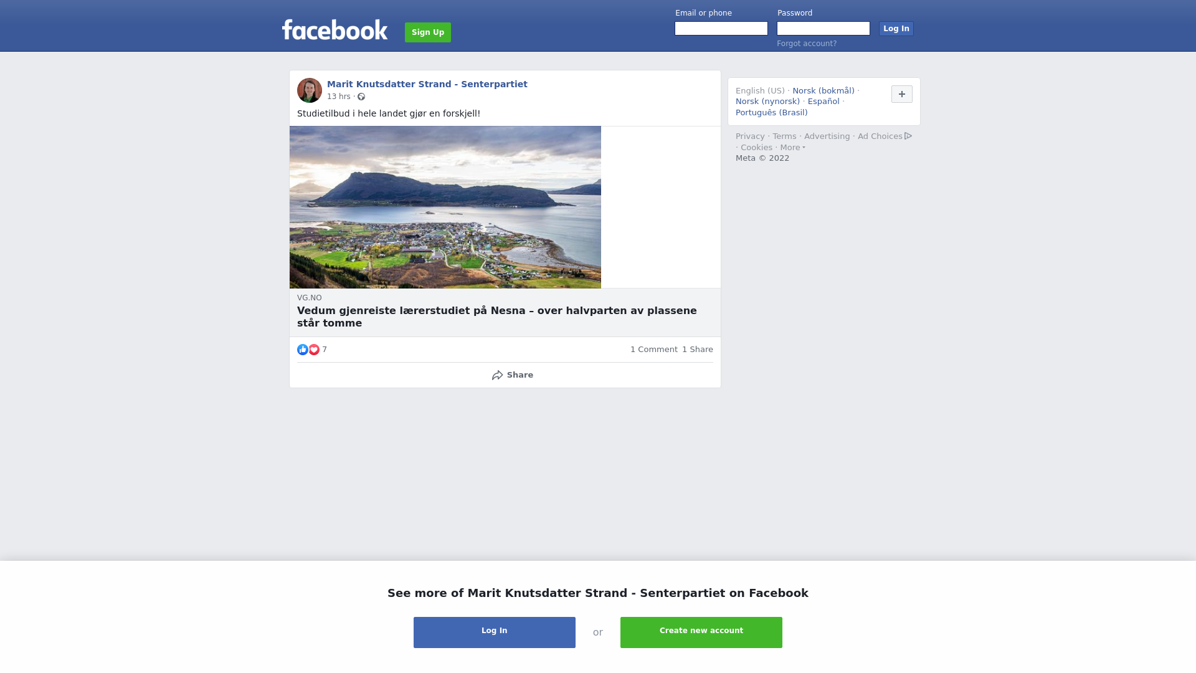Focus the Email or phone field
Image resolution: width=1196 pixels, height=673 pixels.
tap(721, 29)
